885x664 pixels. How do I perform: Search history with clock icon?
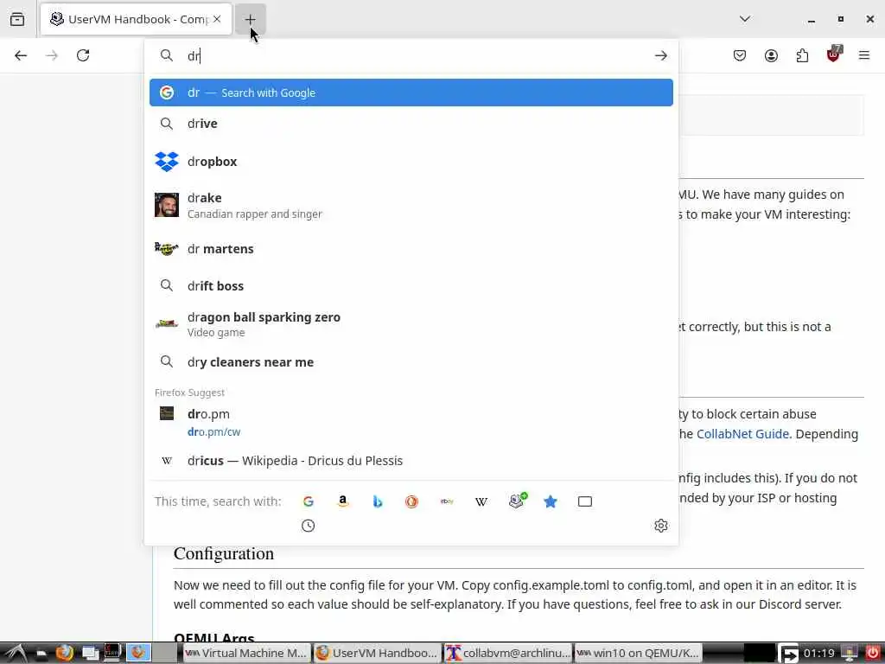click(309, 526)
